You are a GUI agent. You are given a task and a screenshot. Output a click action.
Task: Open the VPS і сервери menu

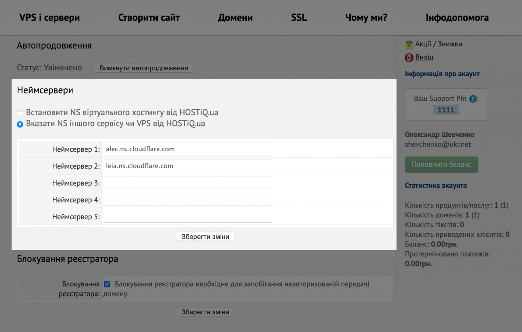[x=50, y=18]
